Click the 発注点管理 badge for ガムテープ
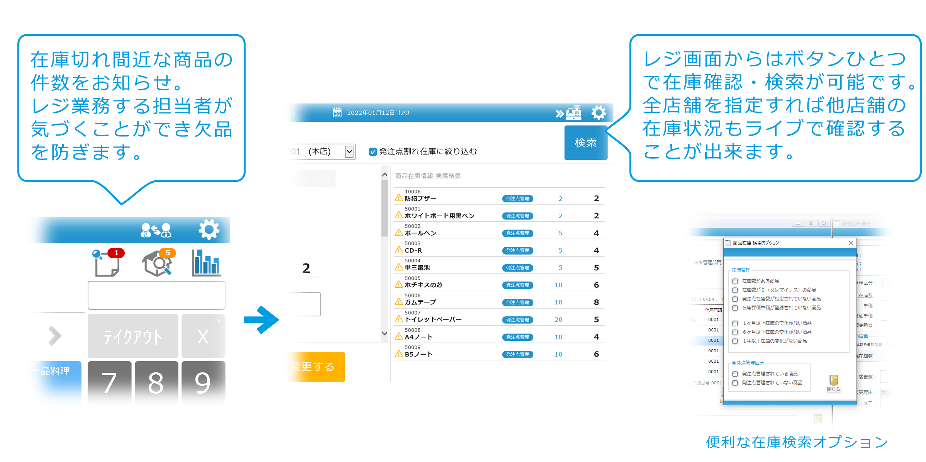Viewport: 926px width, 462px height. pyautogui.click(x=517, y=302)
